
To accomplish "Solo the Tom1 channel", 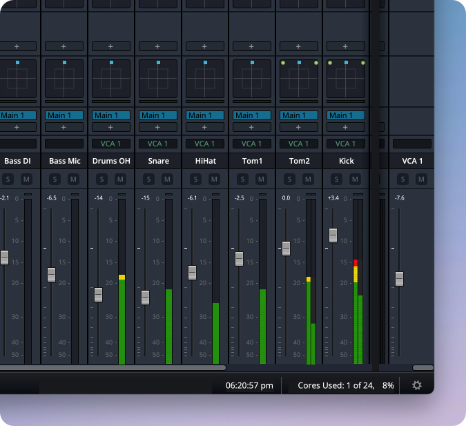I will 242,180.
